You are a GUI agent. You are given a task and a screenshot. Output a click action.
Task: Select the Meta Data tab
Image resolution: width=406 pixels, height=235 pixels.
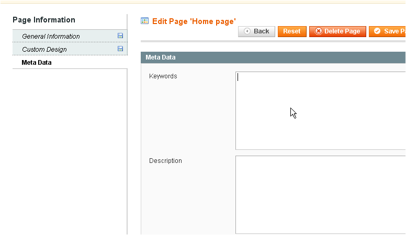pyautogui.click(x=37, y=63)
